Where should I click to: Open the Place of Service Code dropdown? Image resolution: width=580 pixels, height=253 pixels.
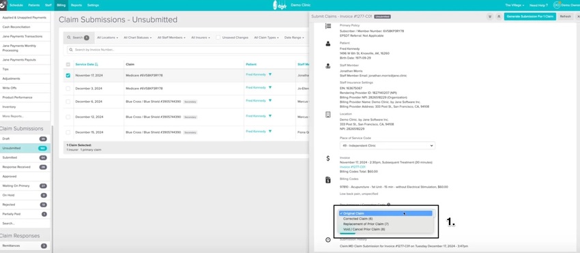388,146
